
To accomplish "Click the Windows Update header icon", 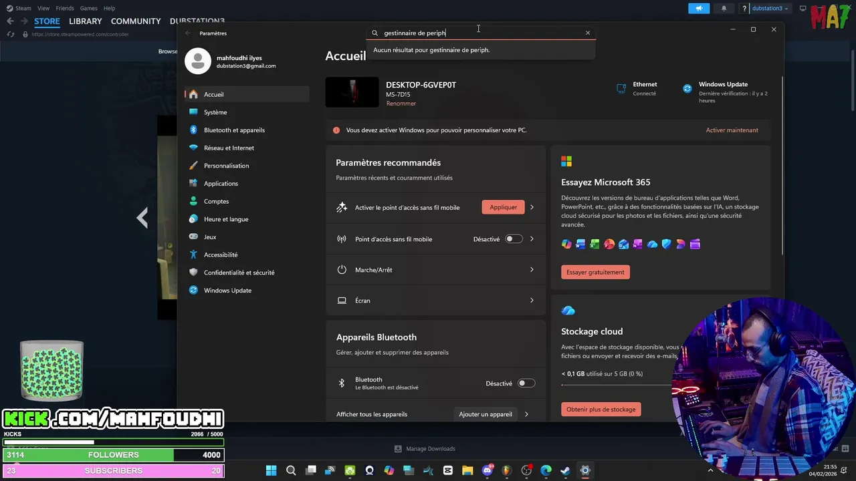I will pyautogui.click(x=687, y=88).
